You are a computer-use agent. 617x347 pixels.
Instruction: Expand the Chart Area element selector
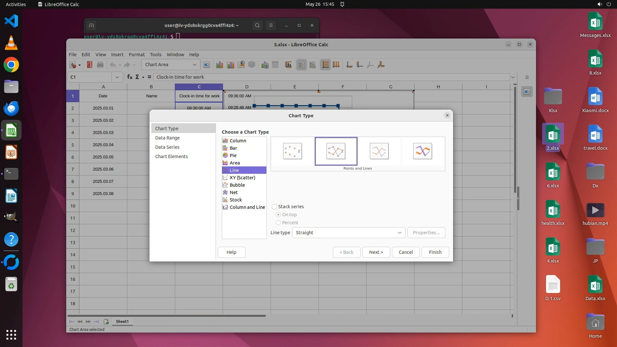(x=194, y=65)
